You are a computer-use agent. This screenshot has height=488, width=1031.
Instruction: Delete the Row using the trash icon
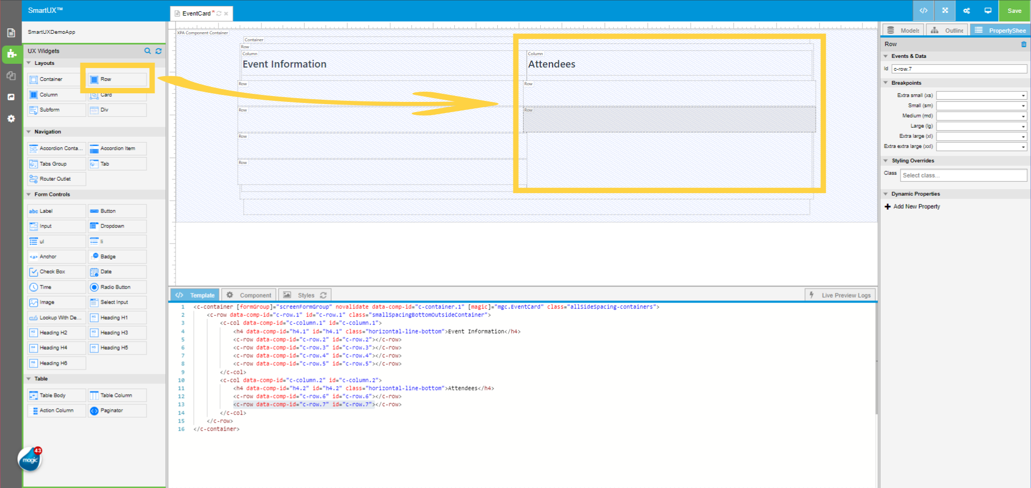tap(1023, 44)
